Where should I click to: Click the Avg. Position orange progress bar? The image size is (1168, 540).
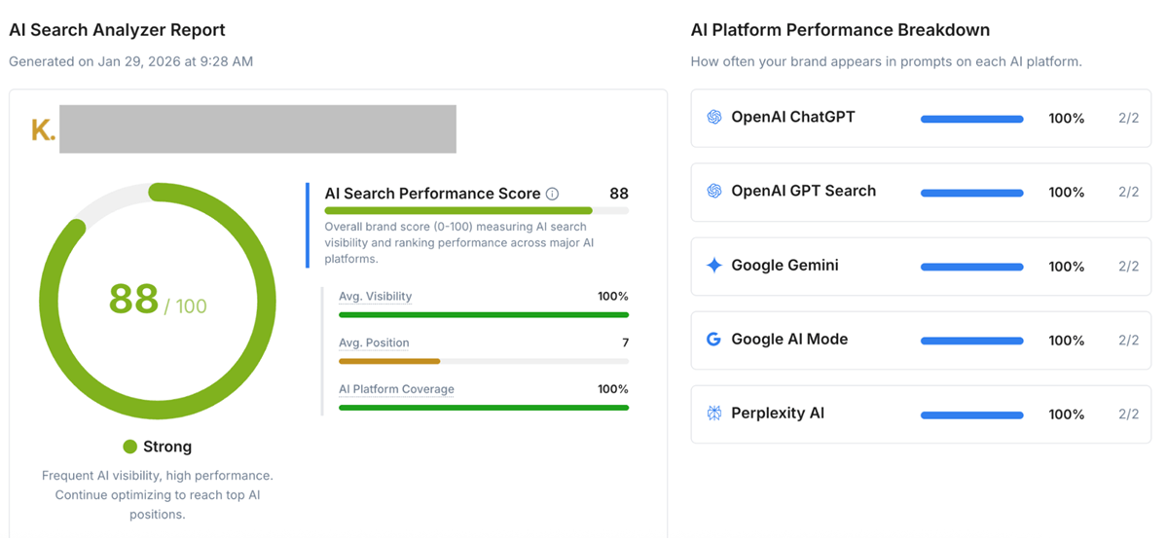pos(389,361)
